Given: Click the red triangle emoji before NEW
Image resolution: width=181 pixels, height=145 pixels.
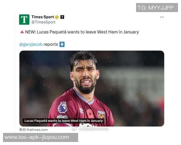Looking at the screenshot, I should [x=22, y=32].
